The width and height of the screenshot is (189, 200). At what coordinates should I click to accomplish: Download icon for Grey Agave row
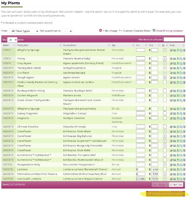(x=178, y=63)
